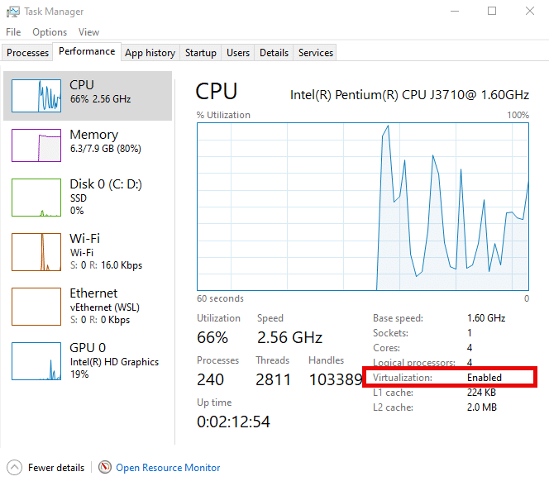This screenshot has height=486, width=549.
Task: Click the Processes count 240
Action: [210, 379]
